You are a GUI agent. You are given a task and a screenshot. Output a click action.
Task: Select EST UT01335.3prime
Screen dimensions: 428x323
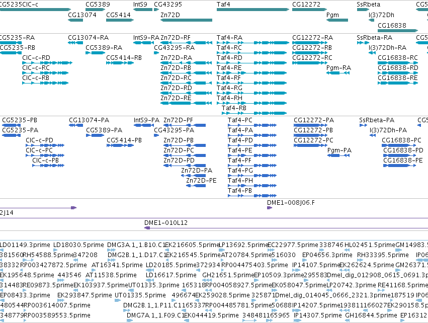pos(154,285)
